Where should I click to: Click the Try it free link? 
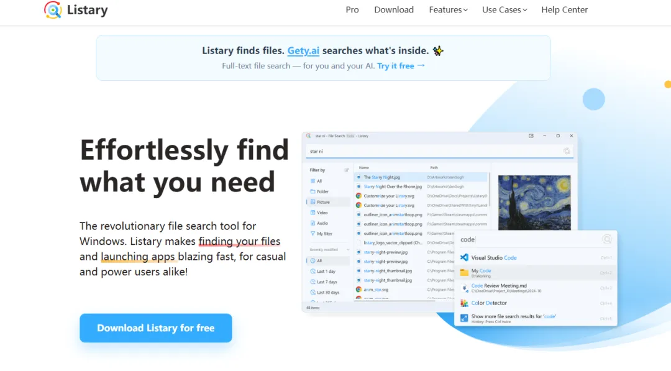[401, 66]
